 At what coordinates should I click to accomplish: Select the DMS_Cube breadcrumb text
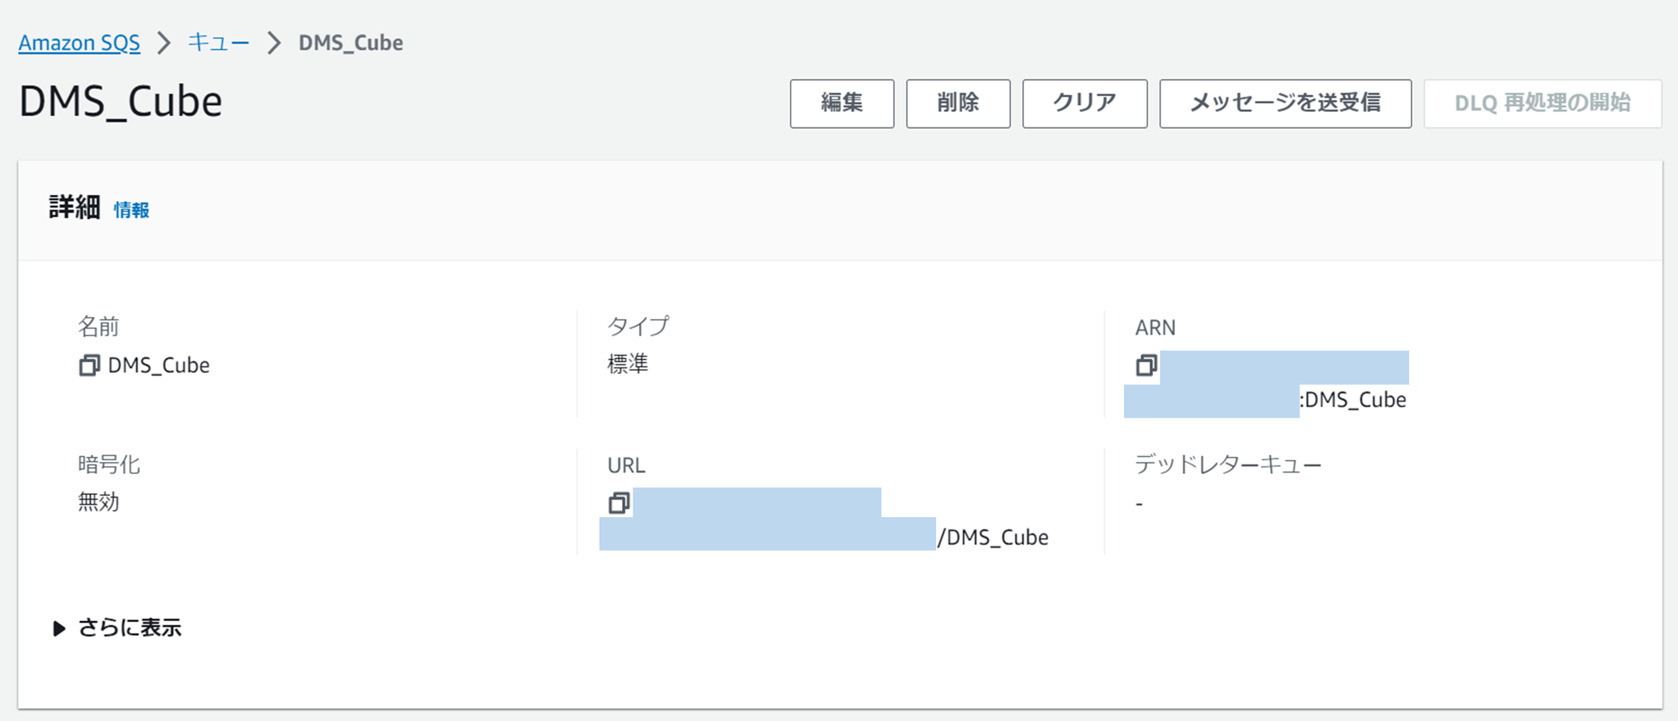pyautogui.click(x=350, y=43)
